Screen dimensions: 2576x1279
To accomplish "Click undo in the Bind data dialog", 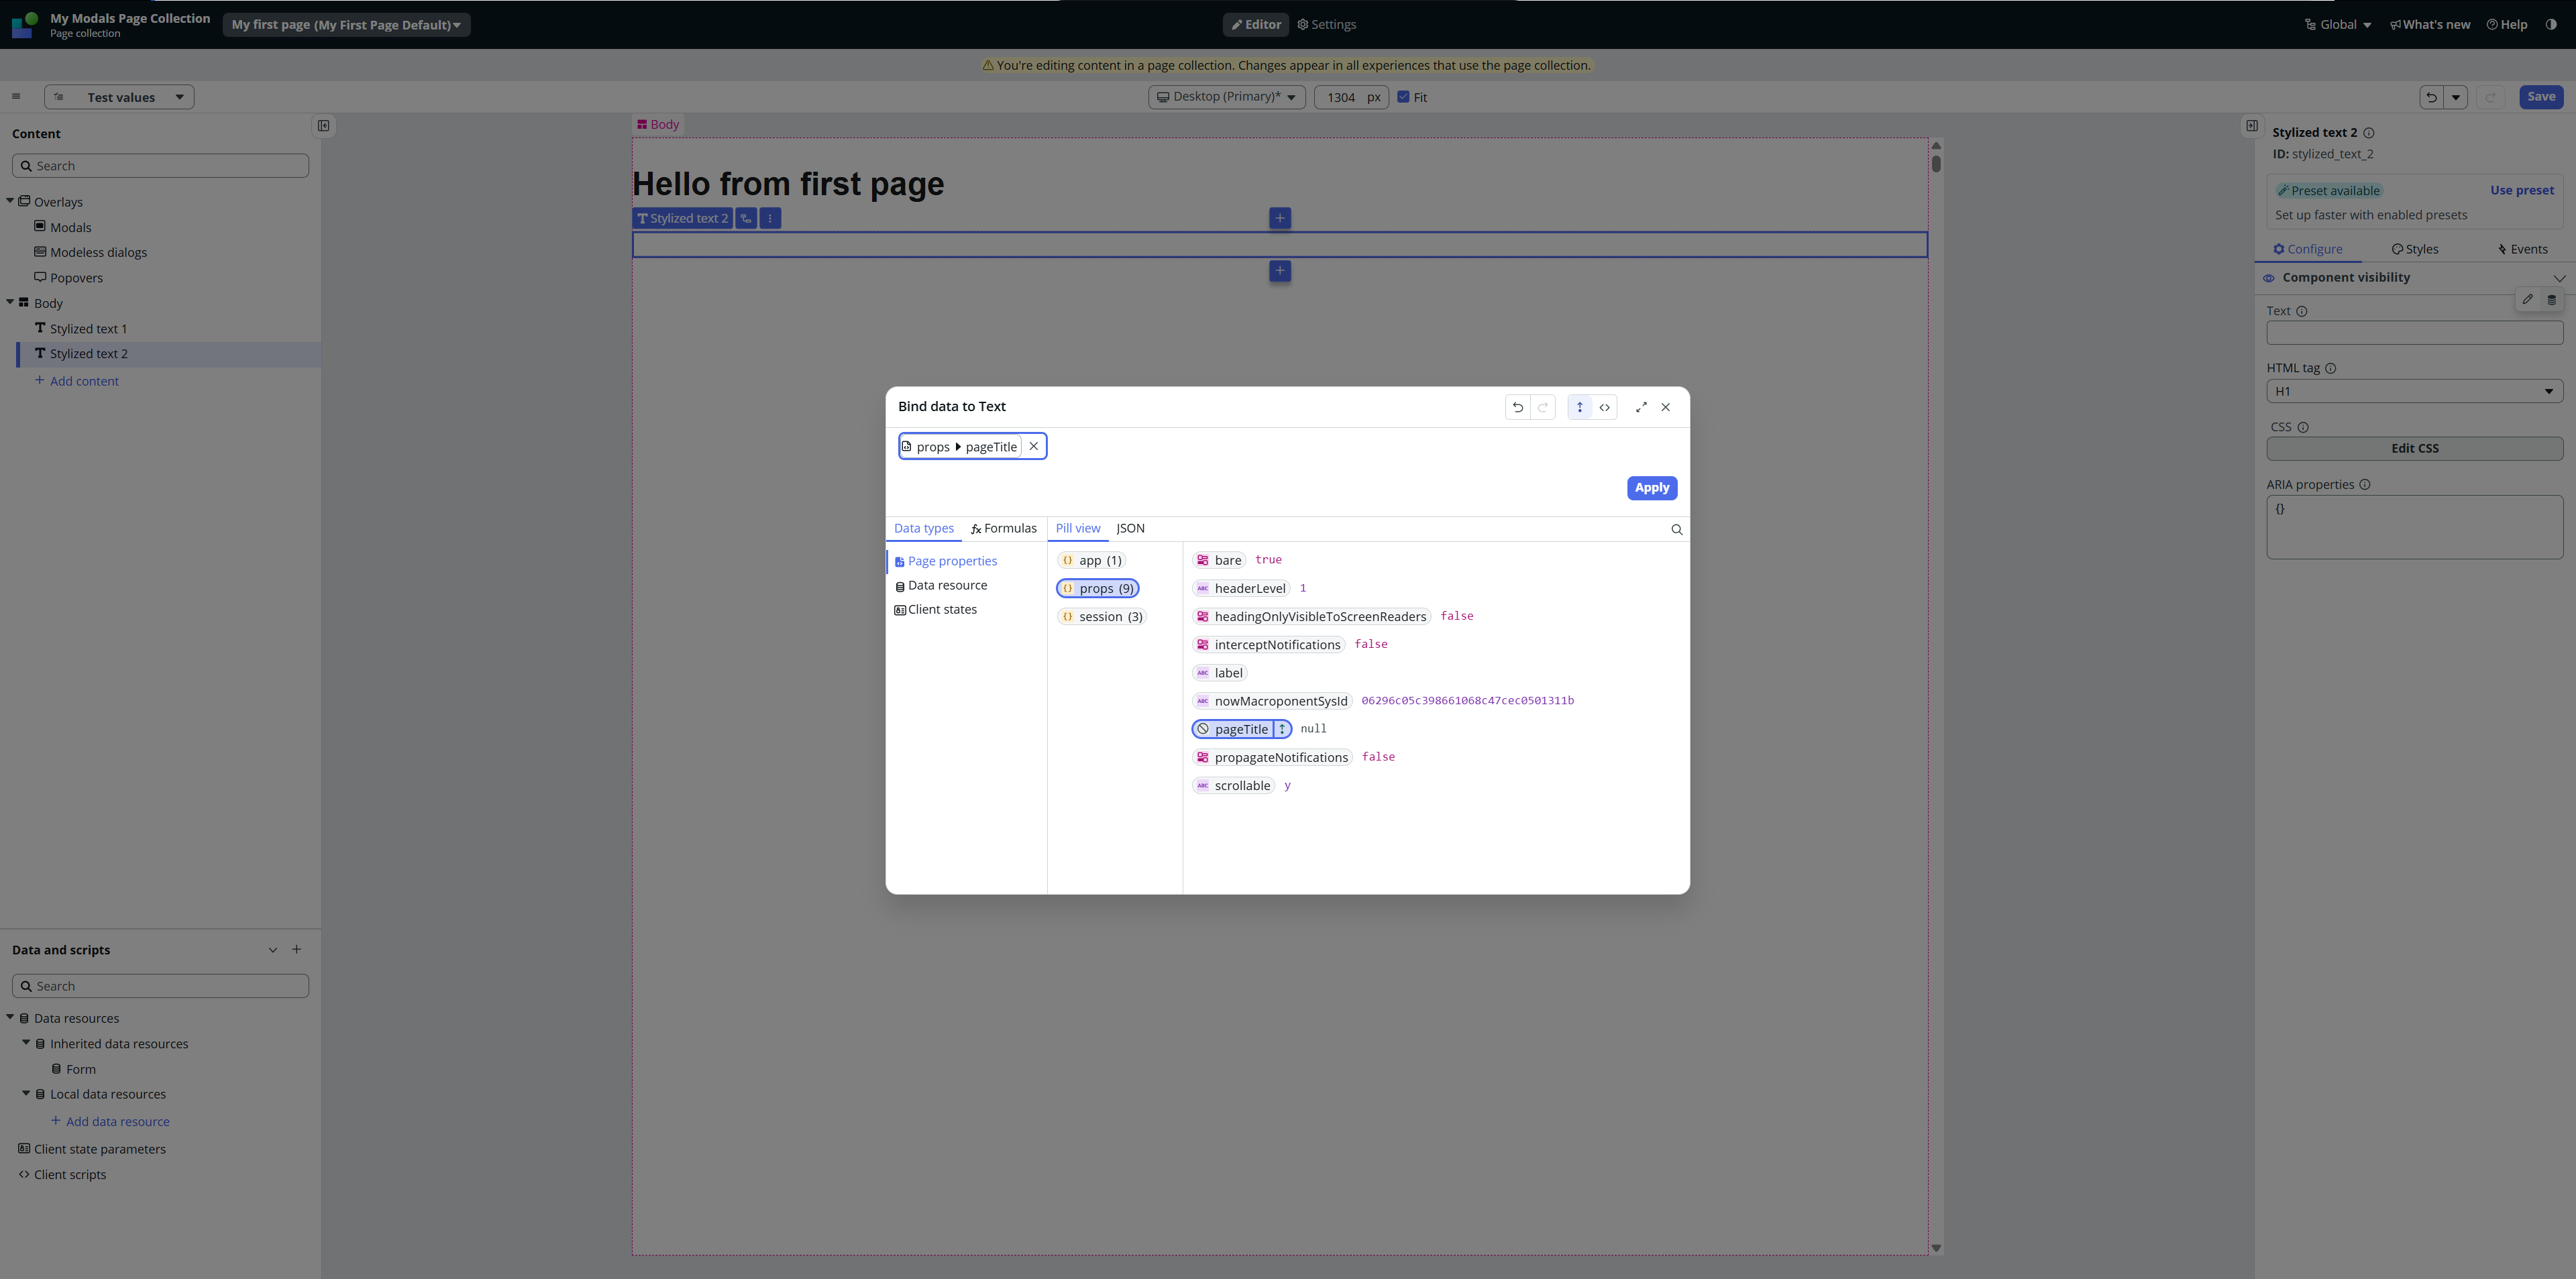I will tap(1518, 407).
